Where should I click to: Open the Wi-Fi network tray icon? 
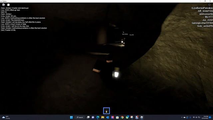(194, 117)
